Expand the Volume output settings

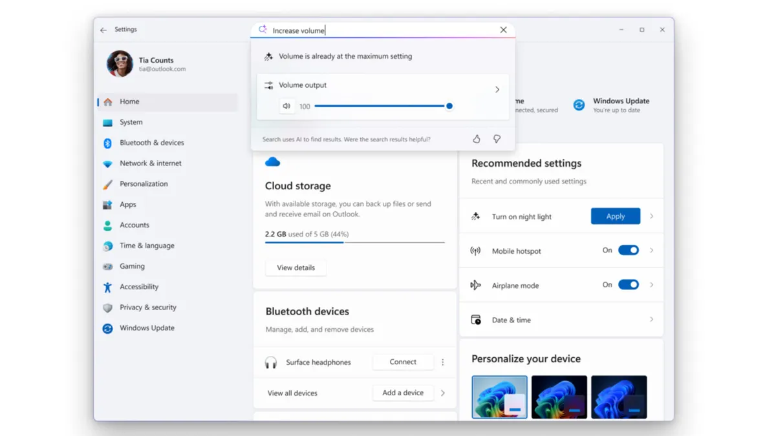tap(497, 89)
